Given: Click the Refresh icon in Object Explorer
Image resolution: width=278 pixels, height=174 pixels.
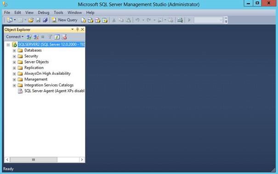Looking at the screenshot, I should click(x=57, y=37).
